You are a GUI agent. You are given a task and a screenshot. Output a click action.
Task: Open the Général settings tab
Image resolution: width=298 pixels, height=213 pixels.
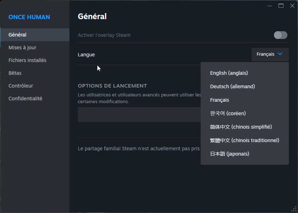tap(18, 35)
